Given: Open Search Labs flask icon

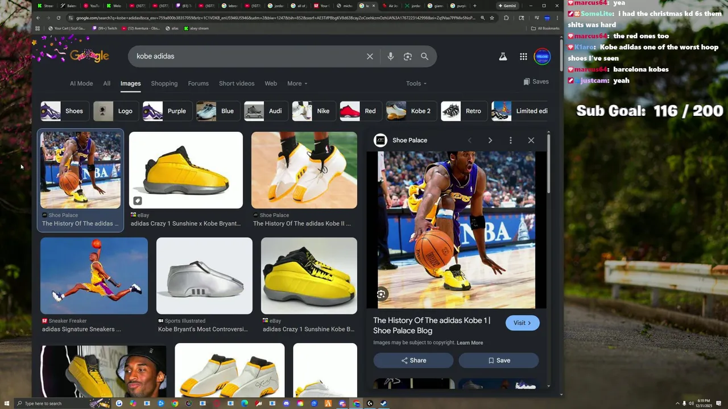Looking at the screenshot, I should [x=503, y=56].
